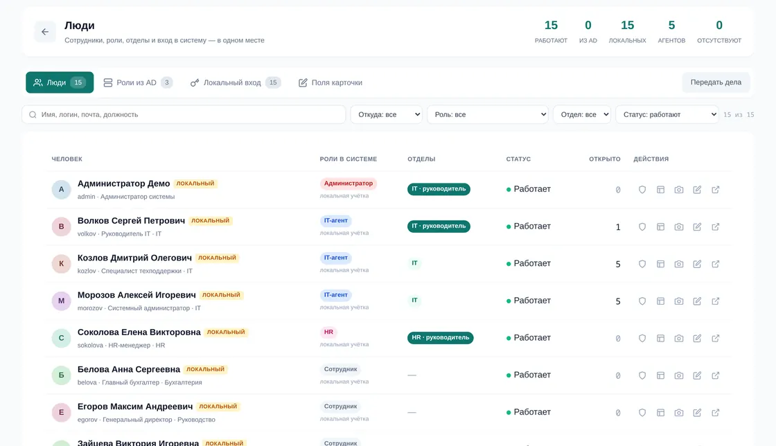Expand the "Статус: работают" filter
Image resolution: width=776 pixels, height=446 pixels.
pyautogui.click(x=667, y=114)
